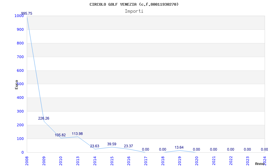Select the 2013 year label on x-axis
Screen dimensions: 268x167
click(78, 161)
